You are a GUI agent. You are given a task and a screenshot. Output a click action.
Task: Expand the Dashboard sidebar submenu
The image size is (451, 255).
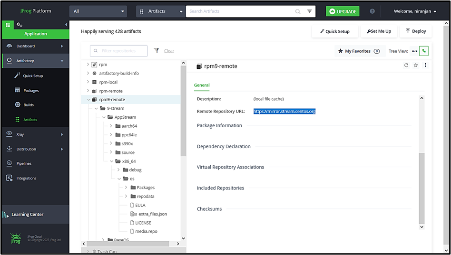[x=62, y=46]
